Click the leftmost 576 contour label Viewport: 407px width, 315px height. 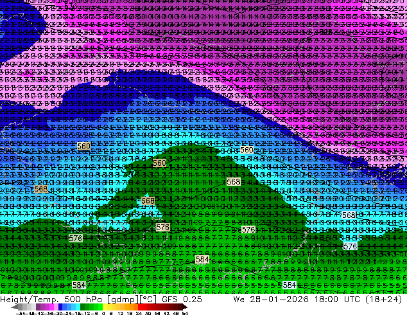(x=76, y=238)
